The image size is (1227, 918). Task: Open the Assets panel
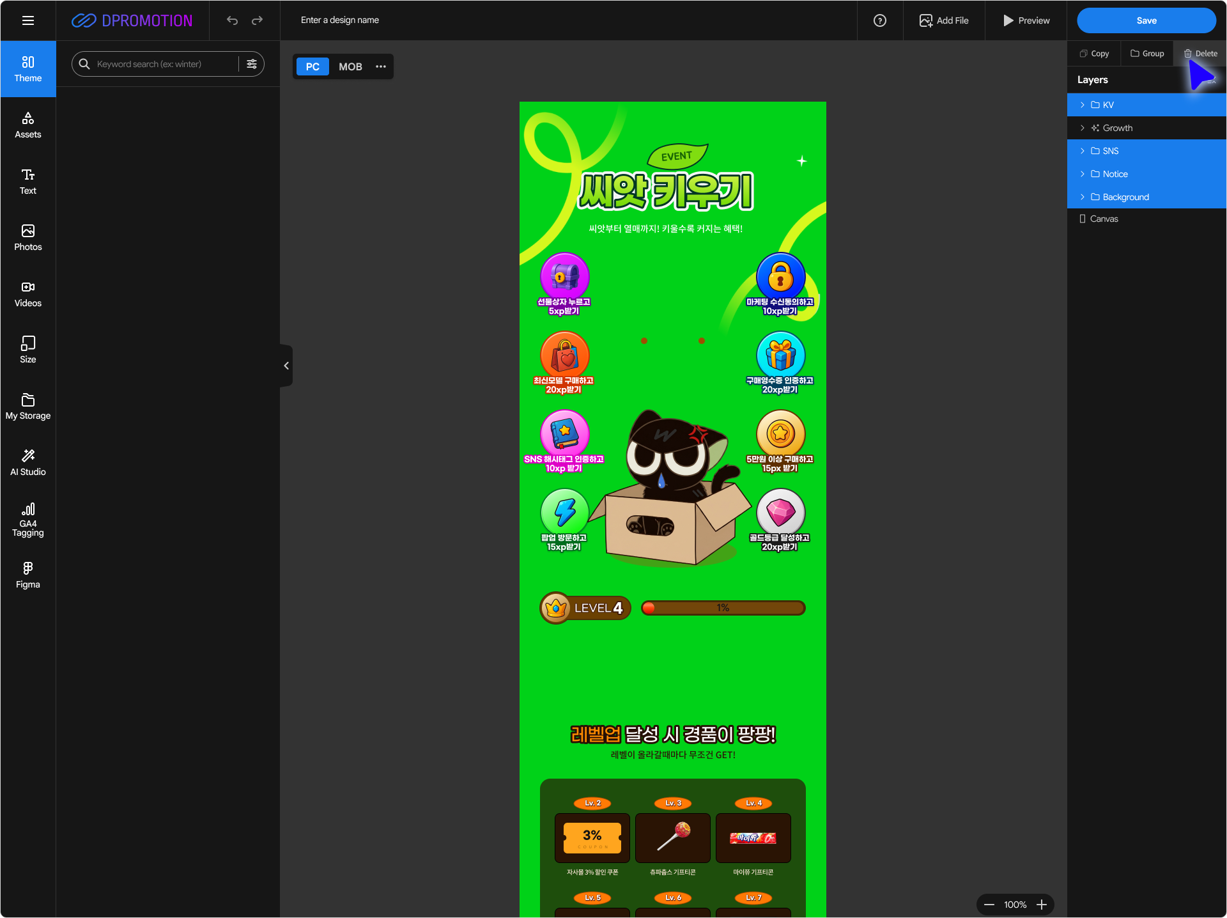coord(28,125)
